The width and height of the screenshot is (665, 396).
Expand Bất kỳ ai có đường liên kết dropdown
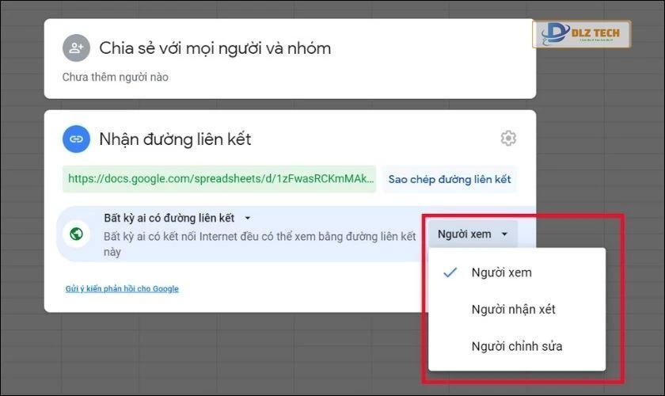pos(177,218)
